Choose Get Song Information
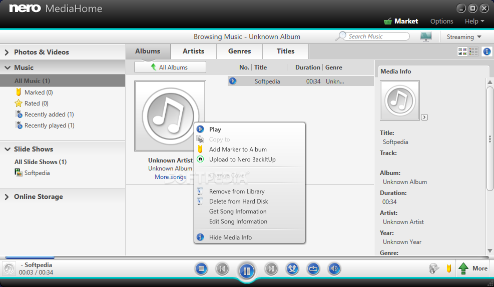The width and height of the screenshot is (494, 287). [x=238, y=211]
